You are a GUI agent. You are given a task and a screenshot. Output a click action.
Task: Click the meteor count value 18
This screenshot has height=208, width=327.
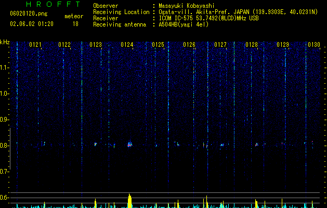tap(75, 24)
